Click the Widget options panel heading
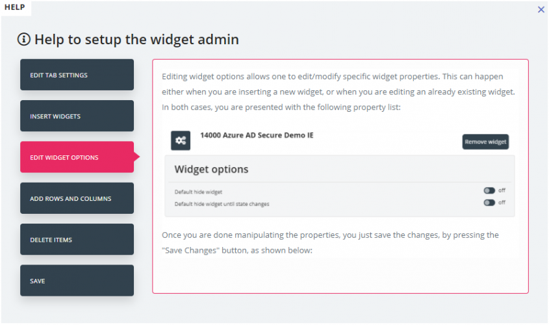549x325 pixels. (211, 169)
